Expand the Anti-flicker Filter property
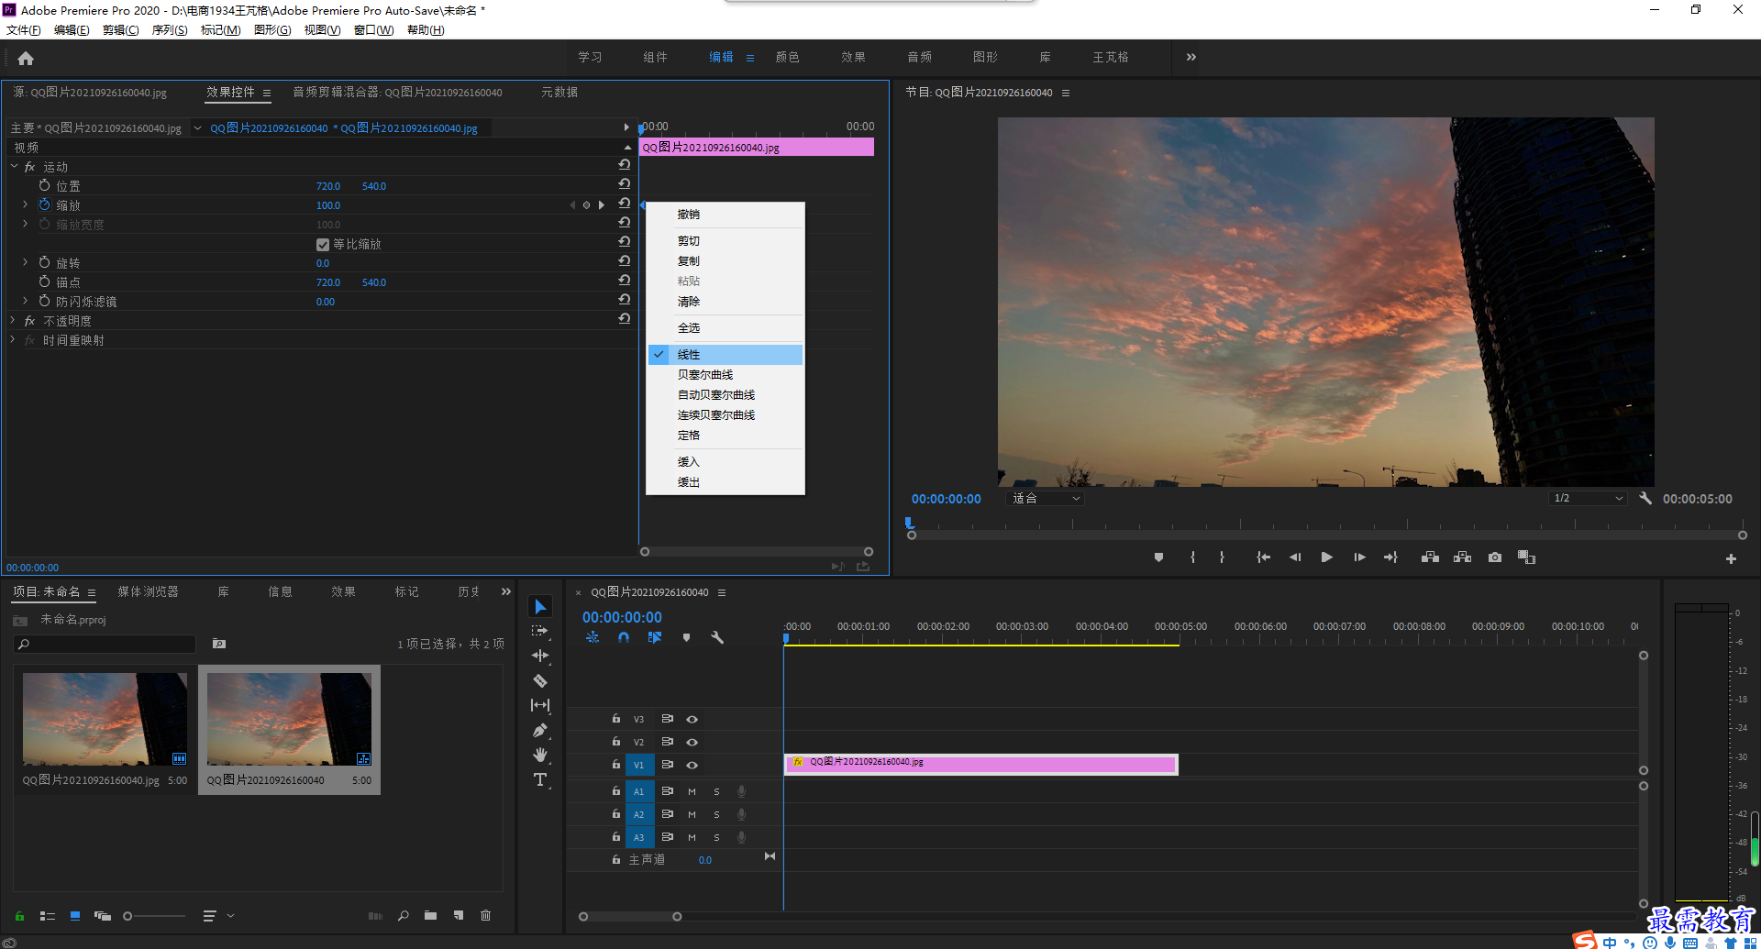The height and width of the screenshot is (949, 1761). [x=26, y=301]
